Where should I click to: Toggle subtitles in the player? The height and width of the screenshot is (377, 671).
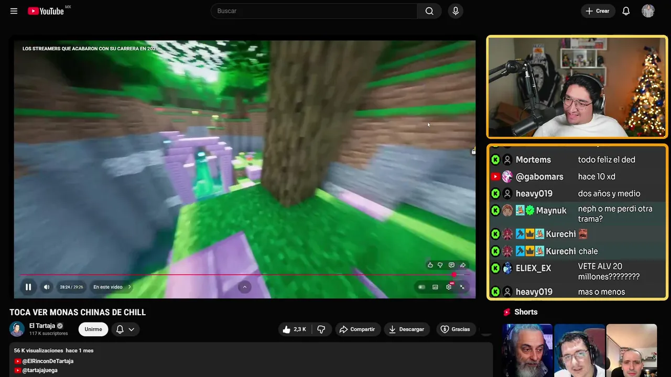[435, 287]
